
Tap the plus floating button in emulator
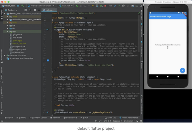pos(183,70)
